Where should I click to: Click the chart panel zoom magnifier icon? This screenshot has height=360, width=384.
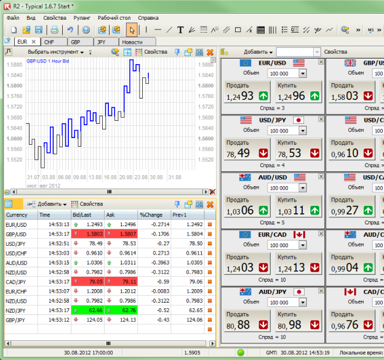click(115, 52)
